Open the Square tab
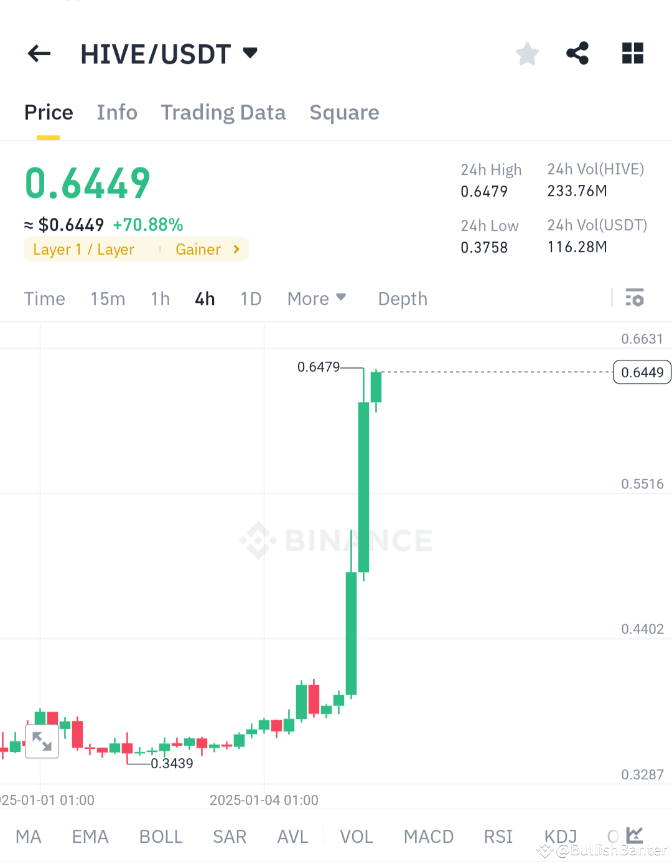The width and height of the screenshot is (672, 864). click(x=344, y=112)
